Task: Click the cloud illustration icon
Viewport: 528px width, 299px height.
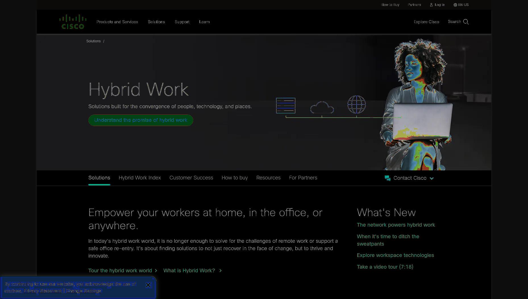Action: point(322,107)
